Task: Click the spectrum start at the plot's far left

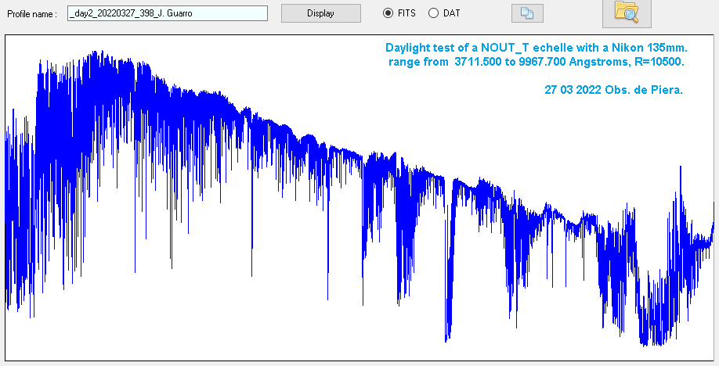Action: click(9, 196)
